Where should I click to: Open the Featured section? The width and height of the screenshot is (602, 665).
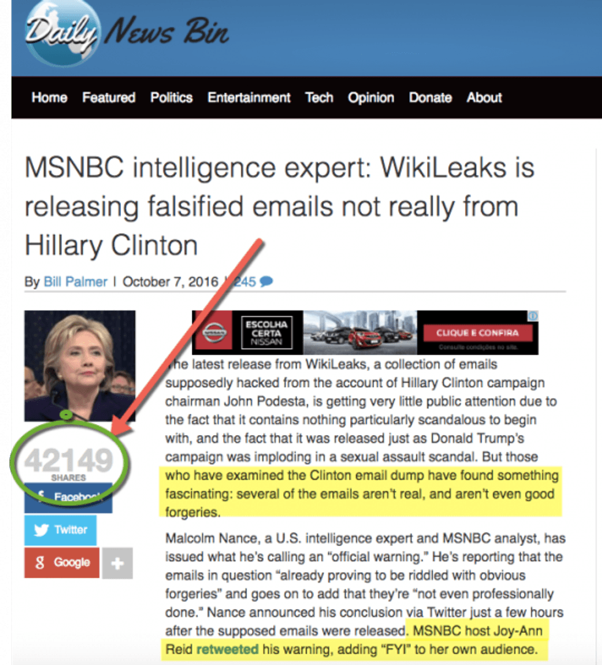click(x=109, y=98)
